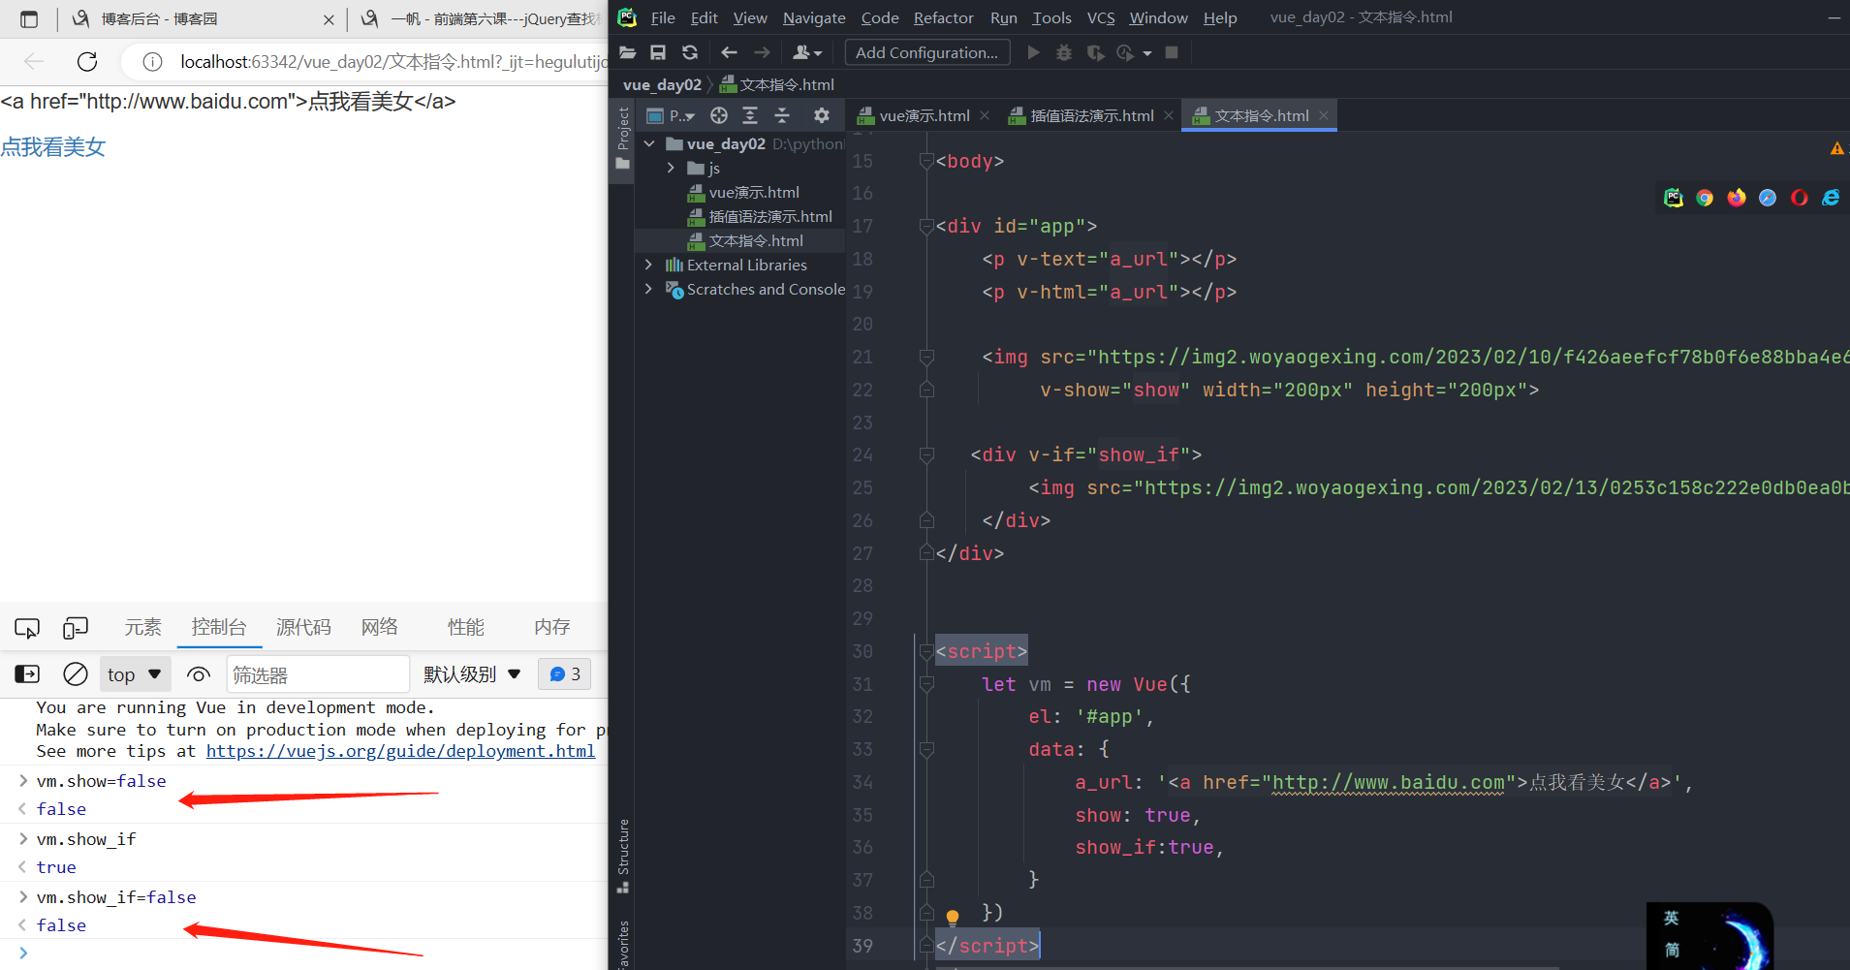Open the VCS menu
Screen dimensions: 1850x970
coord(1101,17)
